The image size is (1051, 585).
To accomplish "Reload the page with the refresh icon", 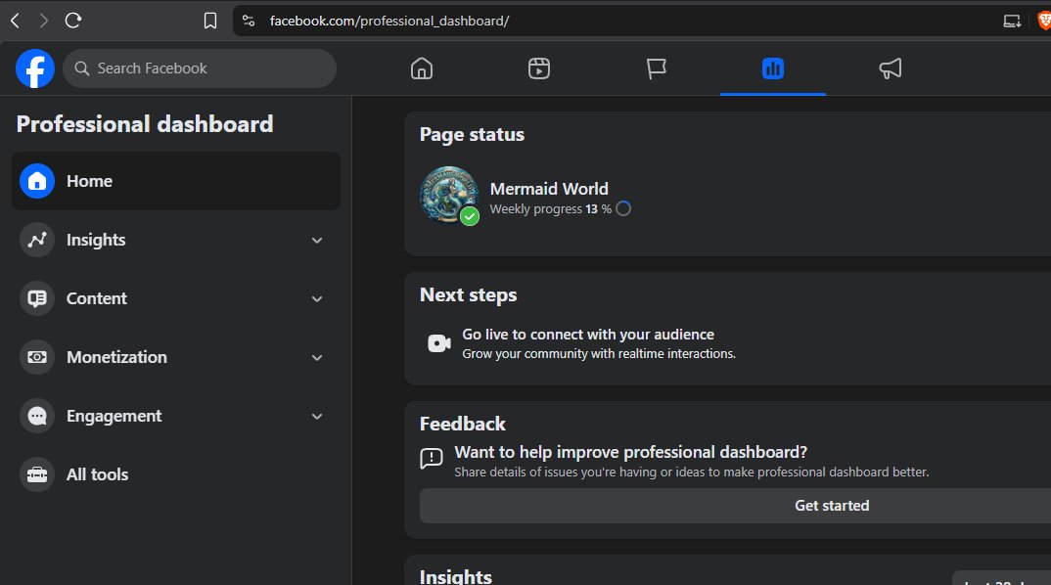I will point(73,21).
